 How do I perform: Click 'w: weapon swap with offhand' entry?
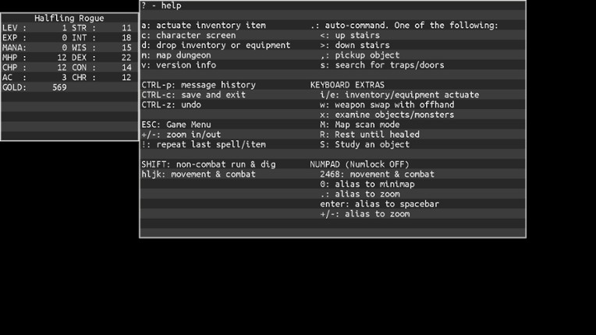pos(387,105)
